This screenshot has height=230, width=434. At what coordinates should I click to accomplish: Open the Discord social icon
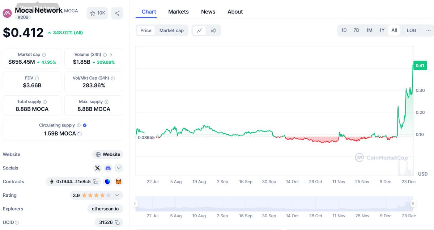click(108, 168)
